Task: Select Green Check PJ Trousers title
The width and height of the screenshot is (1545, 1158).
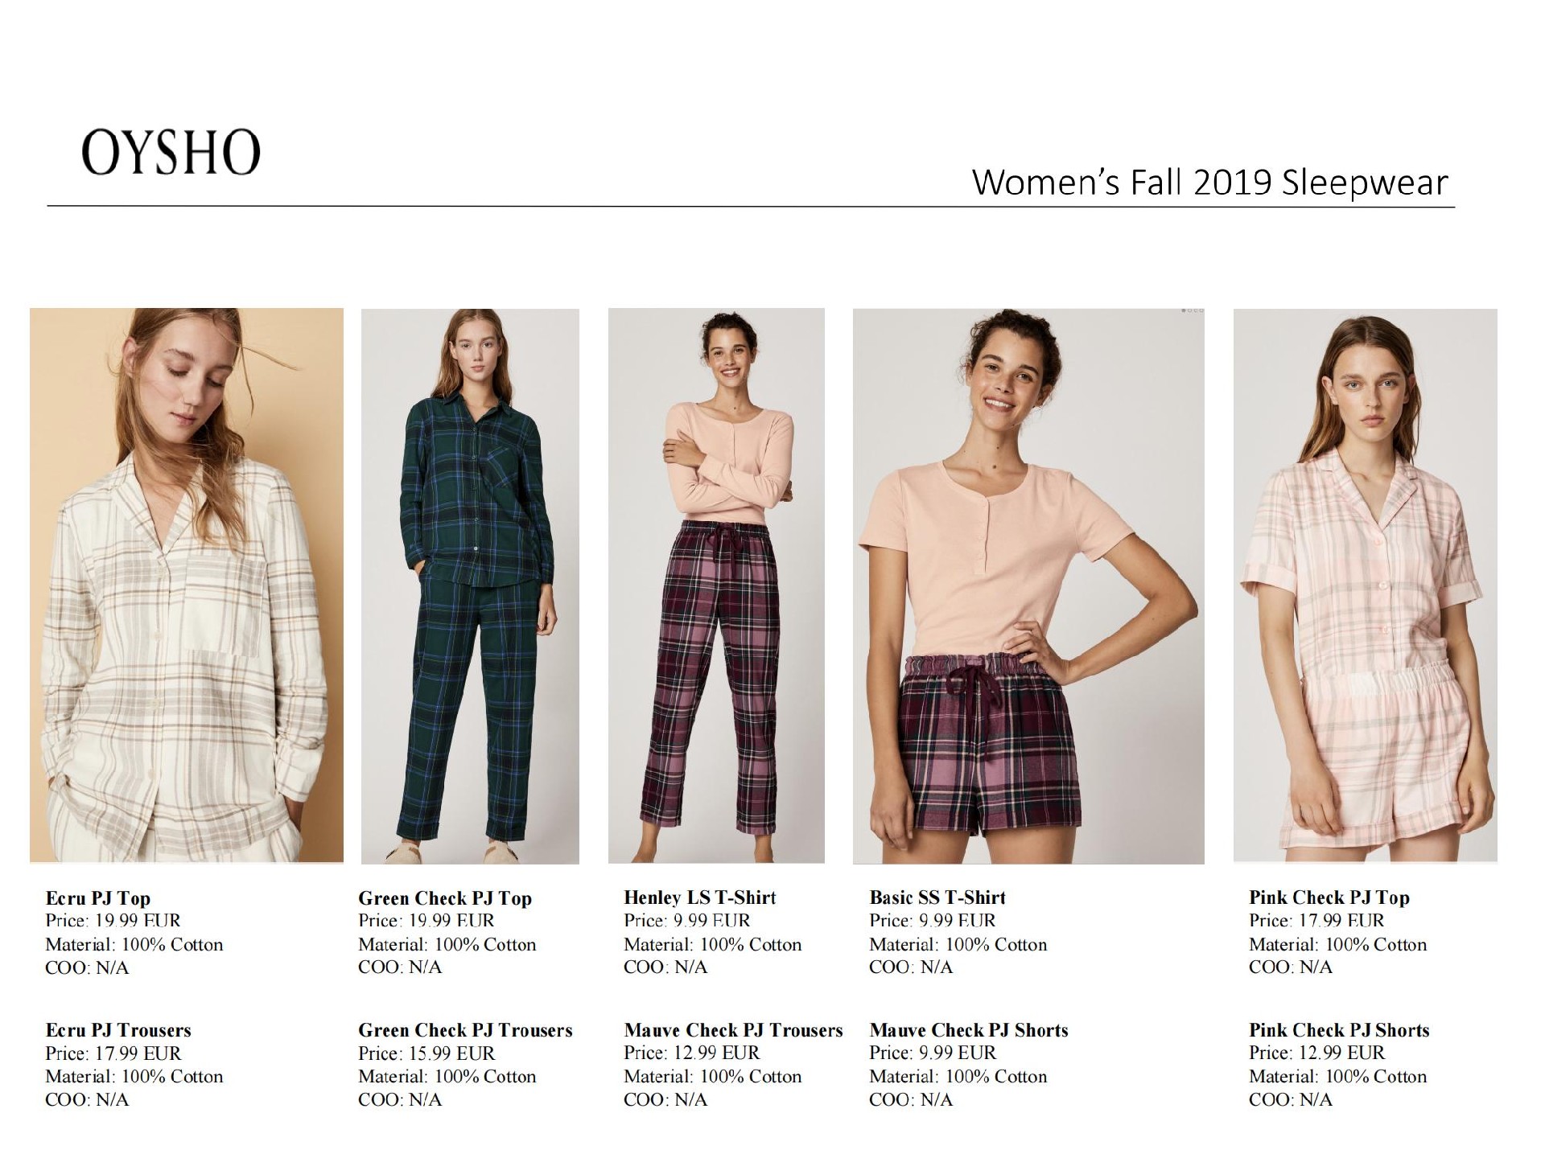Action: click(465, 1030)
